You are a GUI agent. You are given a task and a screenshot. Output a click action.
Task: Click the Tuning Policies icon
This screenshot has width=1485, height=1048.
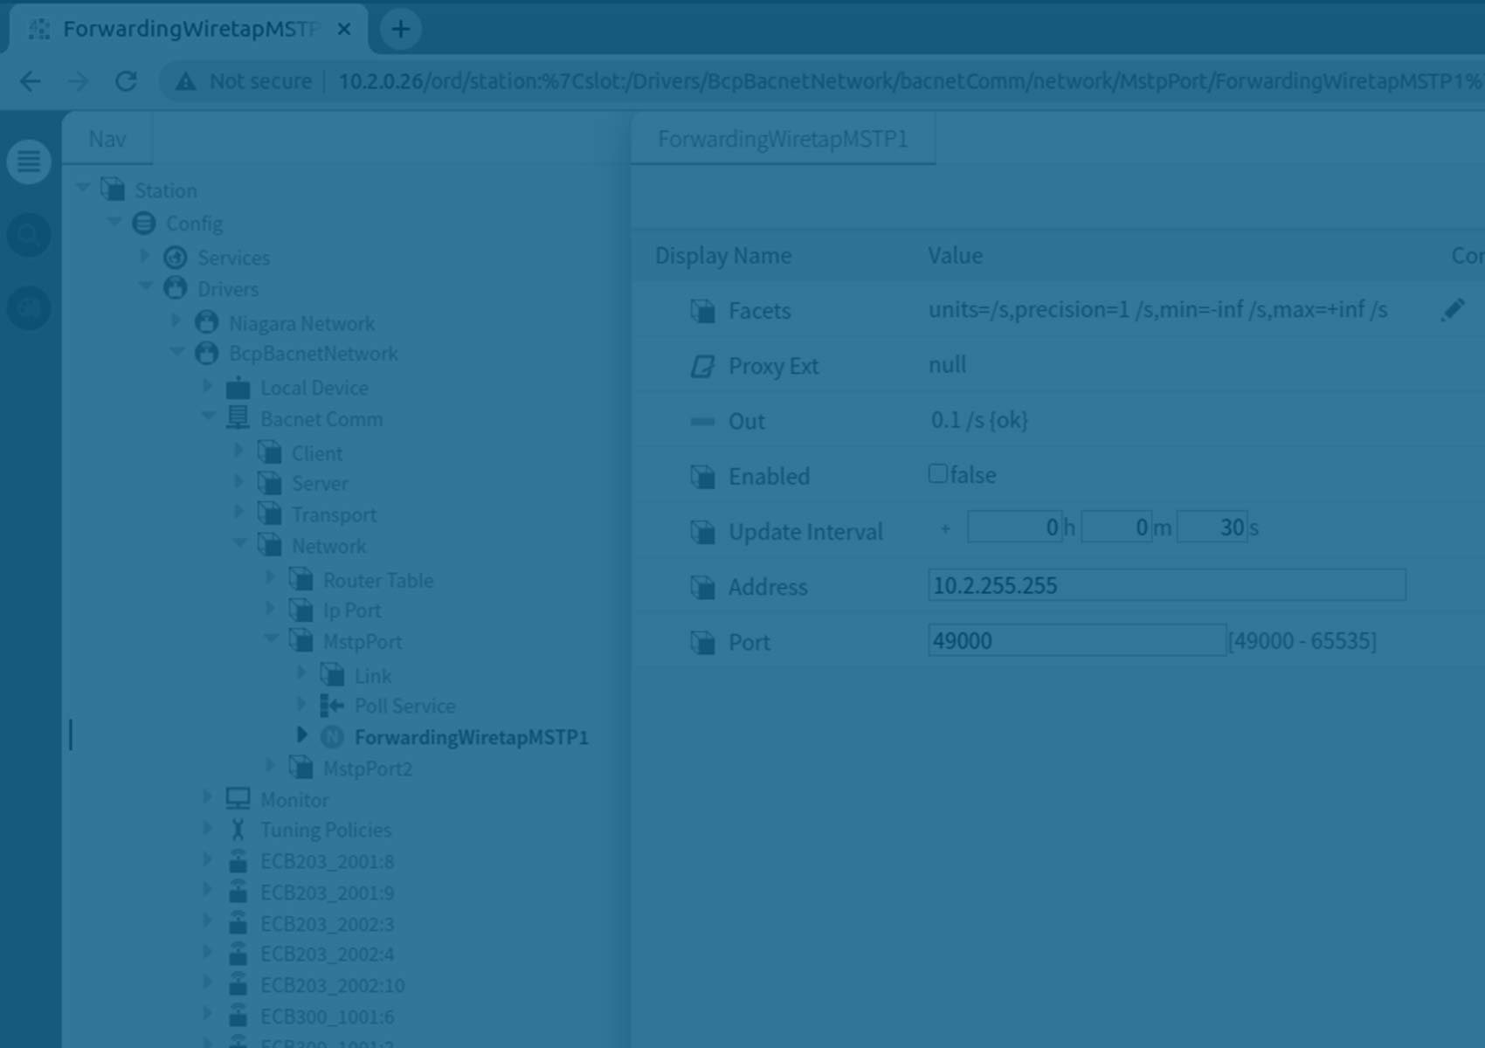(x=238, y=830)
